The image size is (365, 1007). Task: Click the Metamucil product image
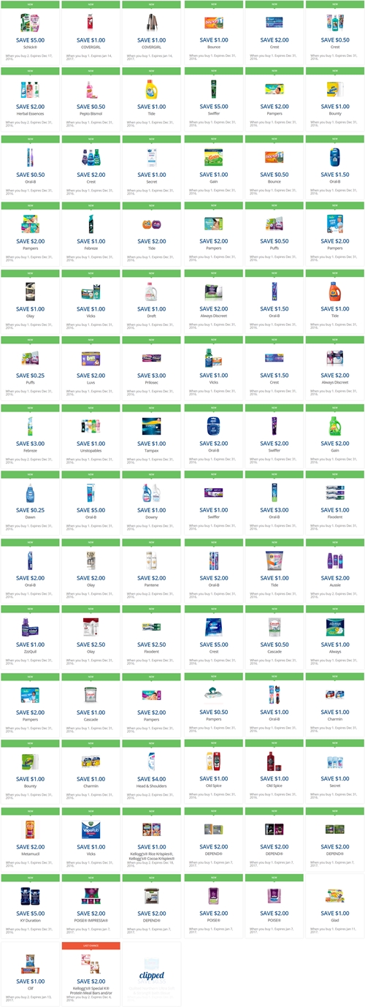[30, 829]
